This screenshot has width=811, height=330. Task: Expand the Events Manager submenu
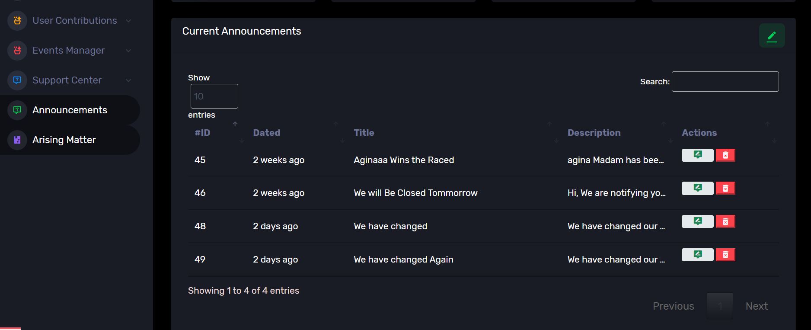128,51
